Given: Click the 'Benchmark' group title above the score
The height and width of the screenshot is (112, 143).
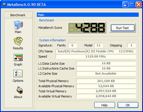Looking at the screenshot, I should [x=47, y=20].
